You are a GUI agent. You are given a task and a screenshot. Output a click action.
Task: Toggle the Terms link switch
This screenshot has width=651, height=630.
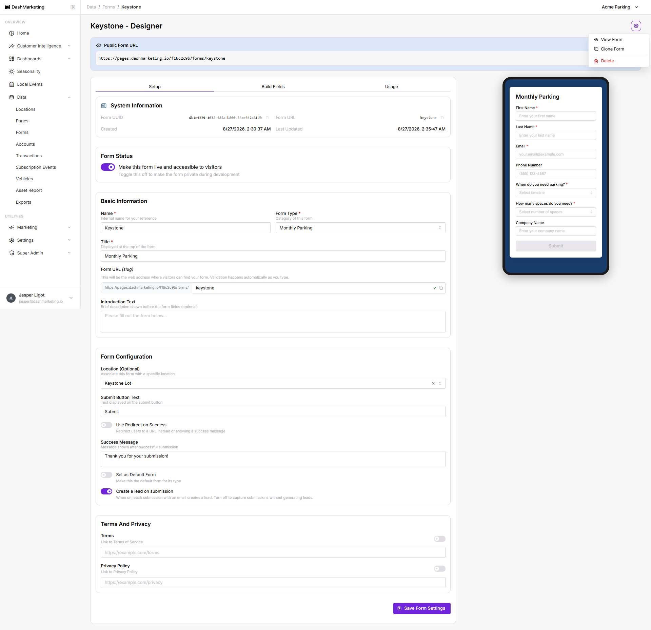tap(439, 539)
